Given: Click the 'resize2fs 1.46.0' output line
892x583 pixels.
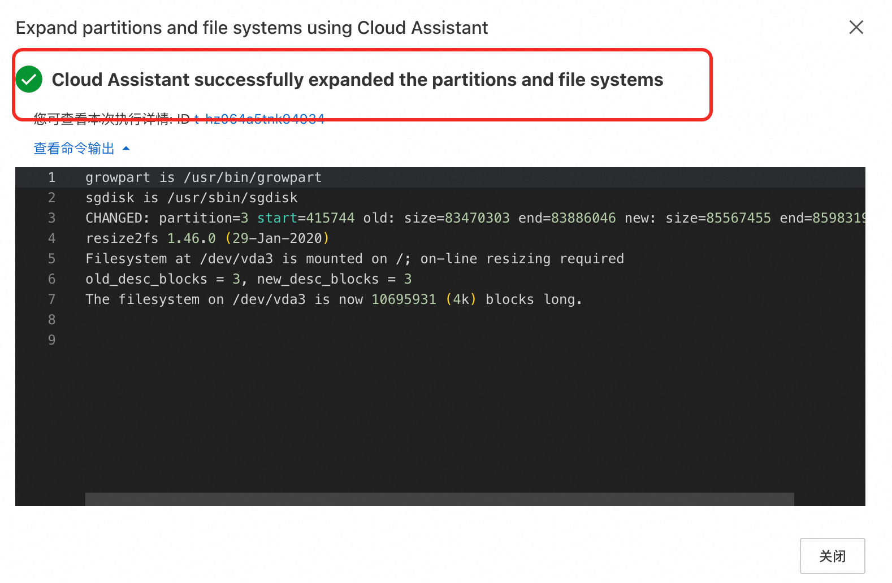Looking at the screenshot, I should point(207,238).
